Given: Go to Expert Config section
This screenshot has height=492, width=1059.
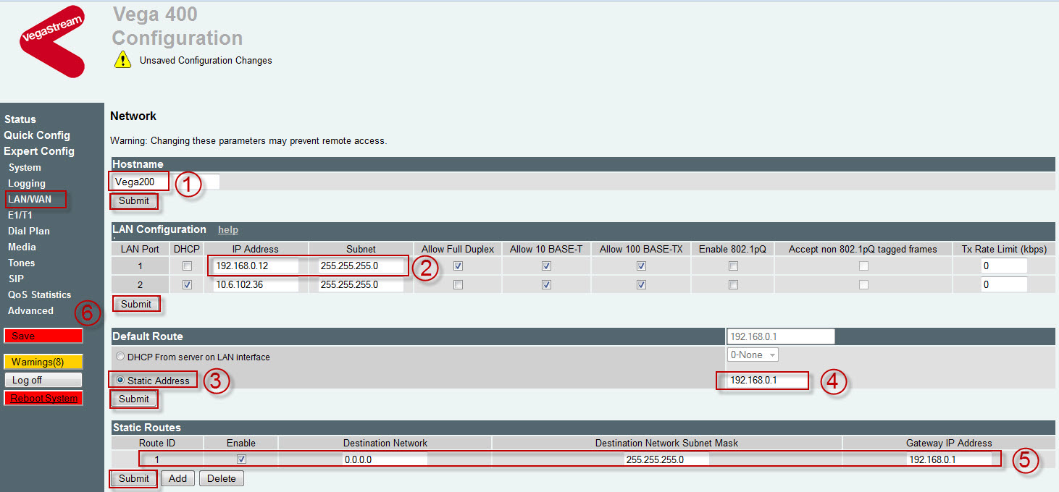Looking at the screenshot, I should (39, 151).
